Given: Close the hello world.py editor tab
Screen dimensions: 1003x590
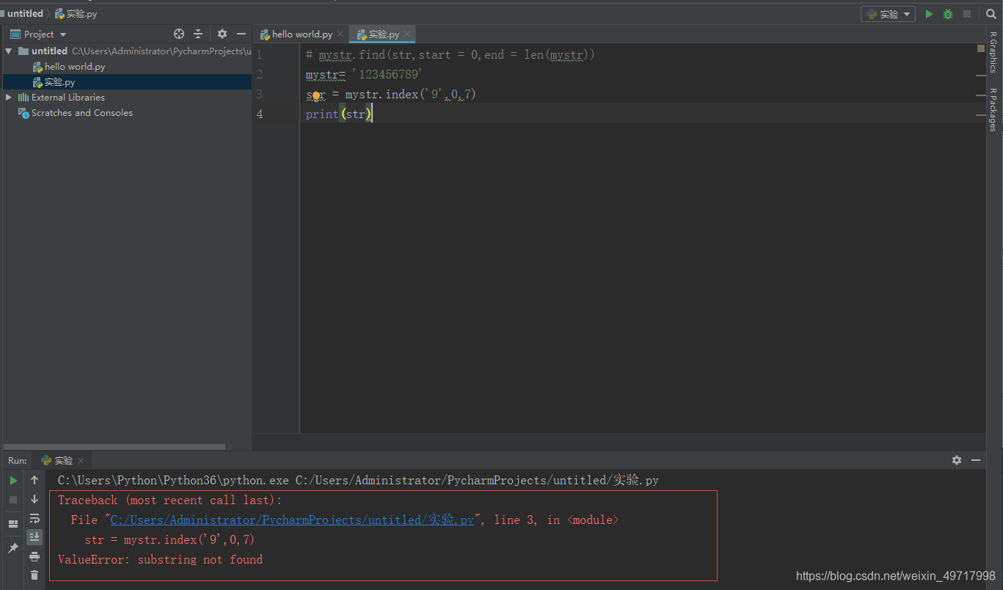Looking at the screenshot, I should pyautogui.click(x=340, y=34).
